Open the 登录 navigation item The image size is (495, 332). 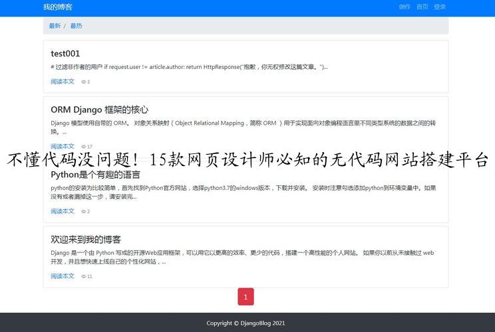pyautogui.click(x=440, y=7)
